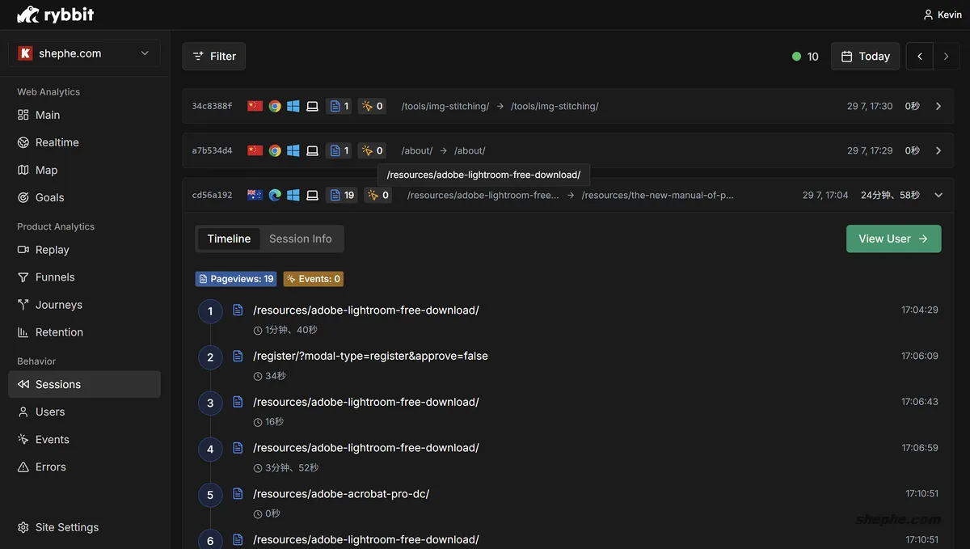
Task: Open the Filter button
Action: tap(213, 57)
